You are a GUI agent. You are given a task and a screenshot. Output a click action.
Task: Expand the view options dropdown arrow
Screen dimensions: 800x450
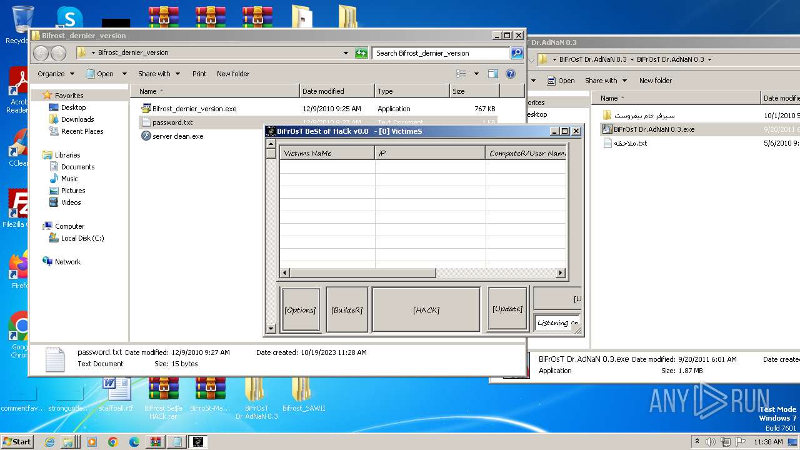pyautogui.click(x=476, y=74)
